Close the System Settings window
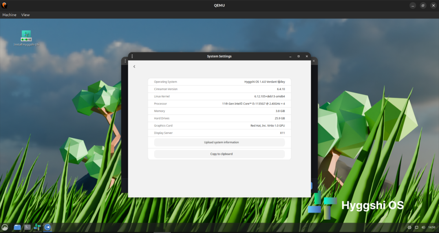This screenshot has width=439, height=233. point(307,56)
